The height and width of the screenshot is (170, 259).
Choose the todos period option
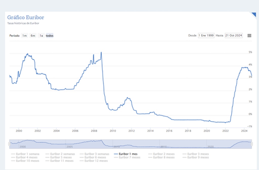coord(50,36)
